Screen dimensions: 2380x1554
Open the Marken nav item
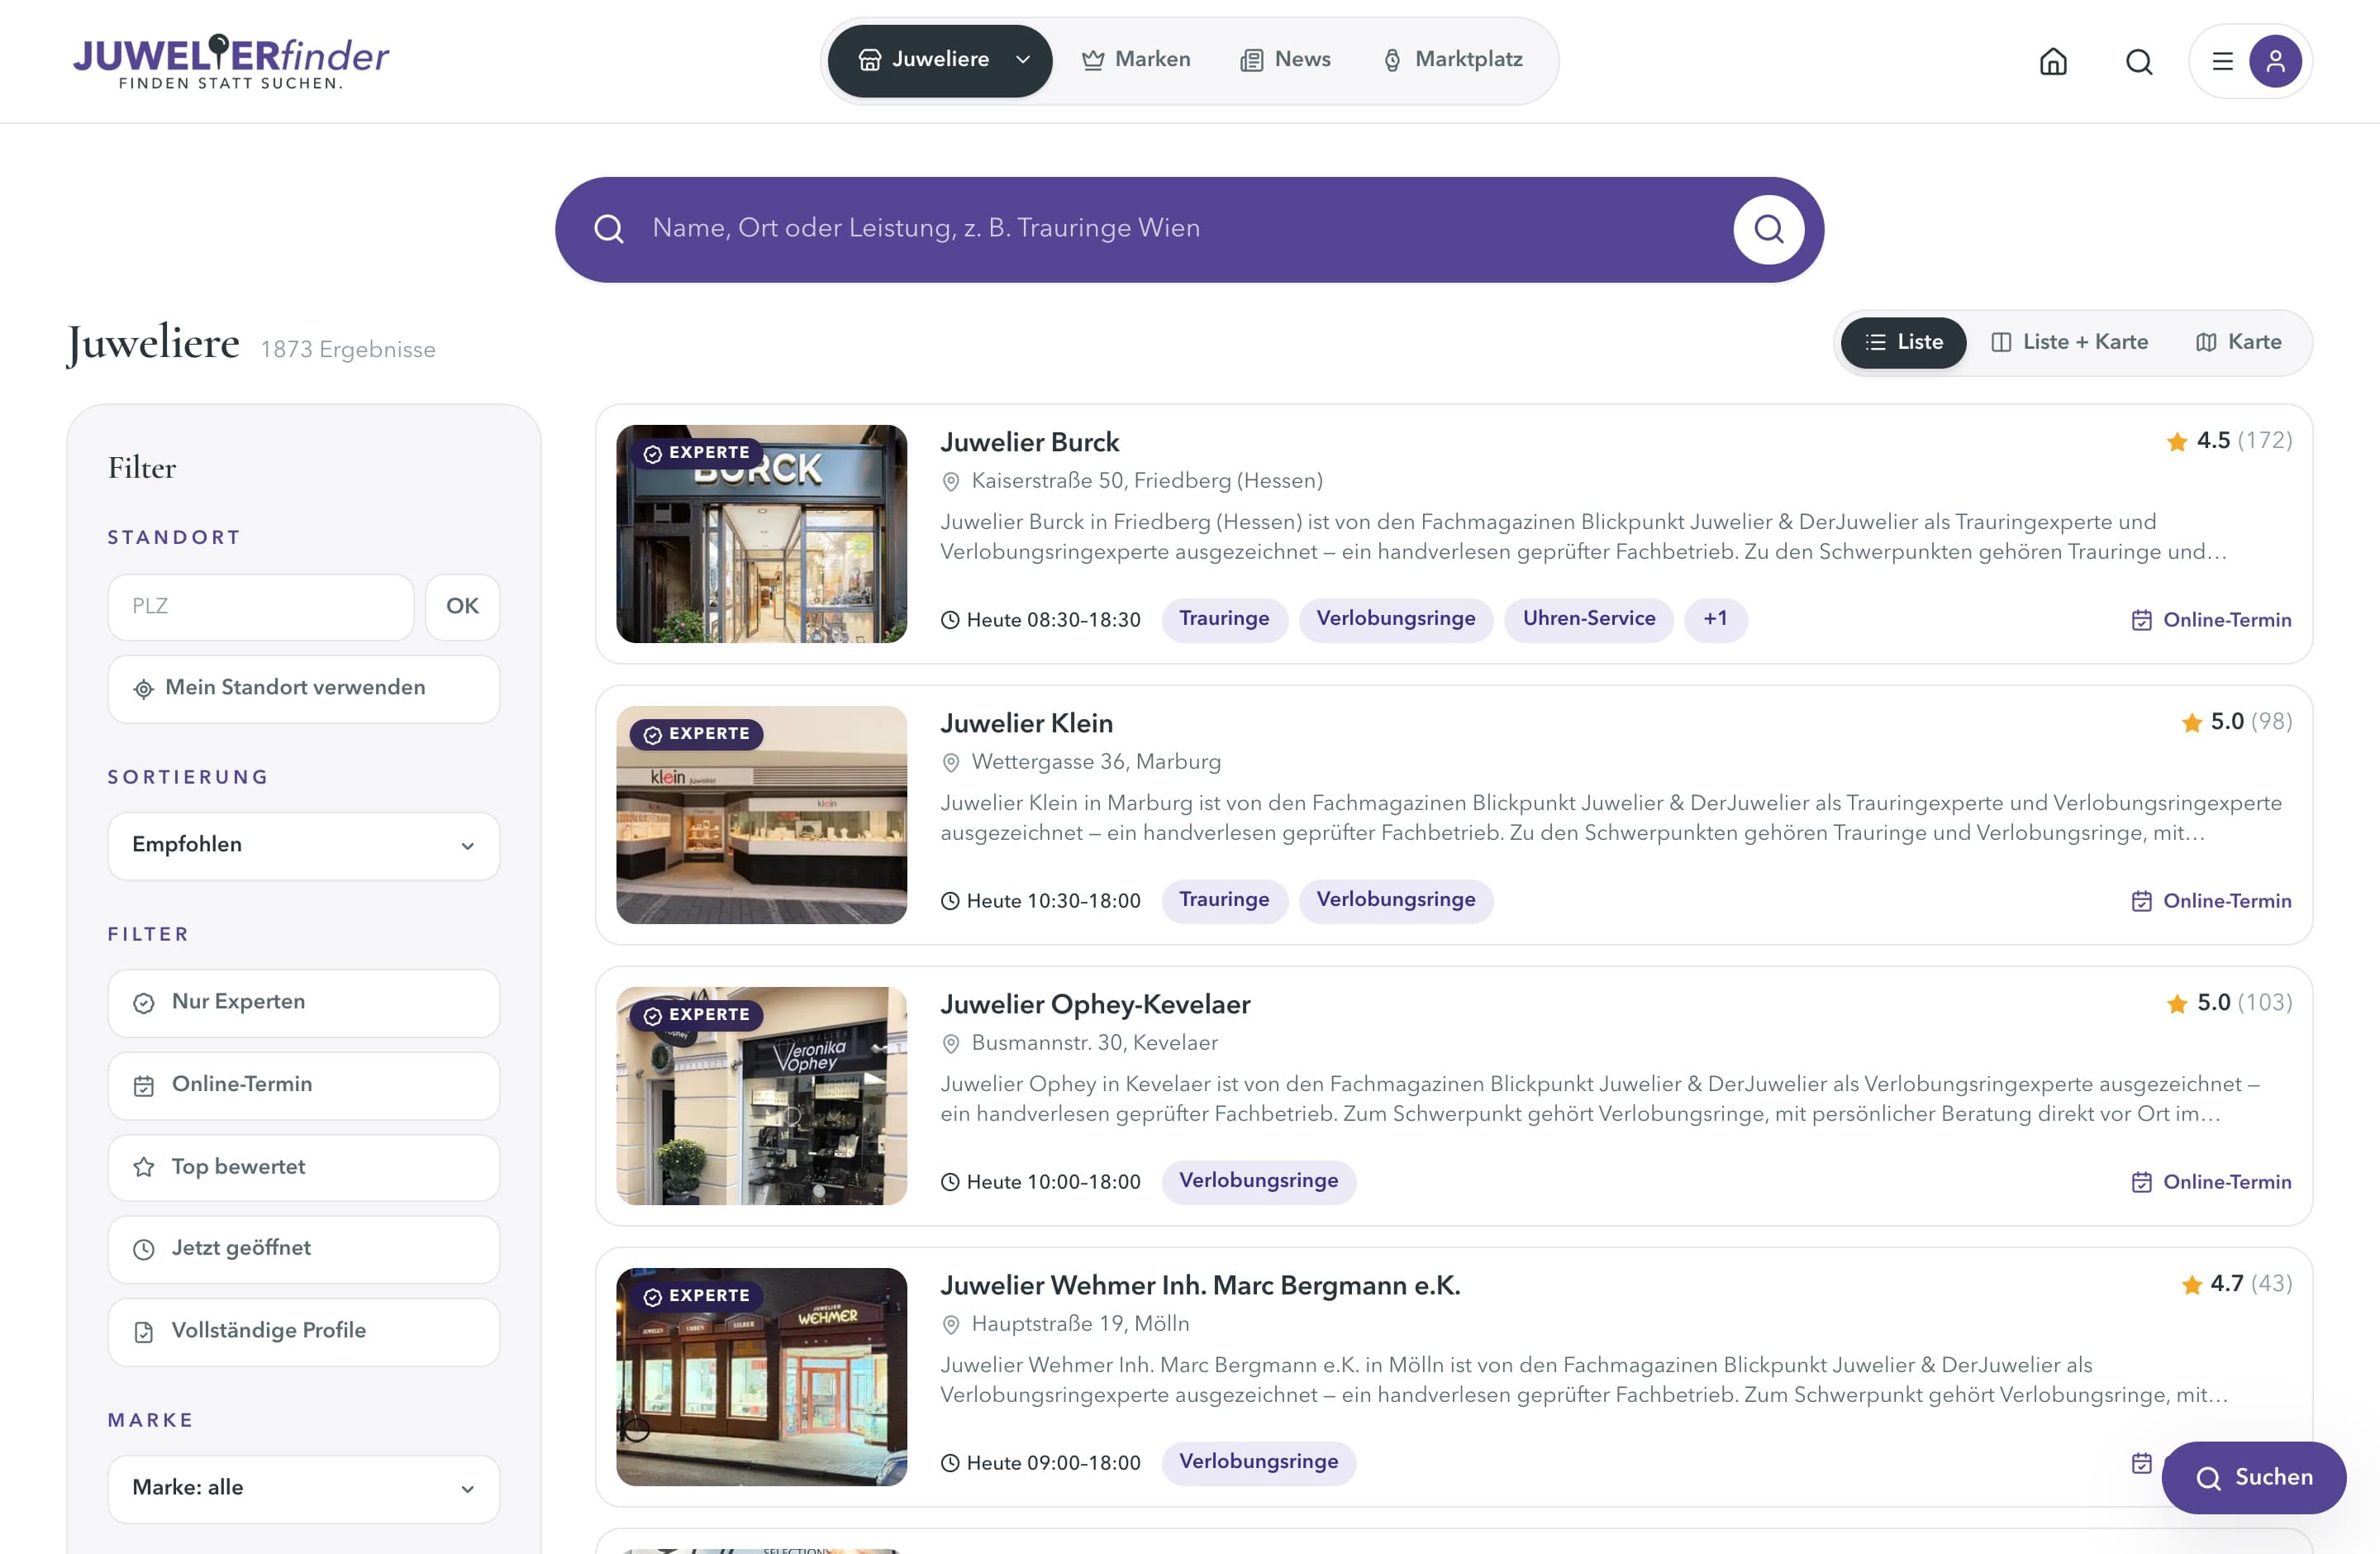pyautogui.click(x=1136, y=60)
